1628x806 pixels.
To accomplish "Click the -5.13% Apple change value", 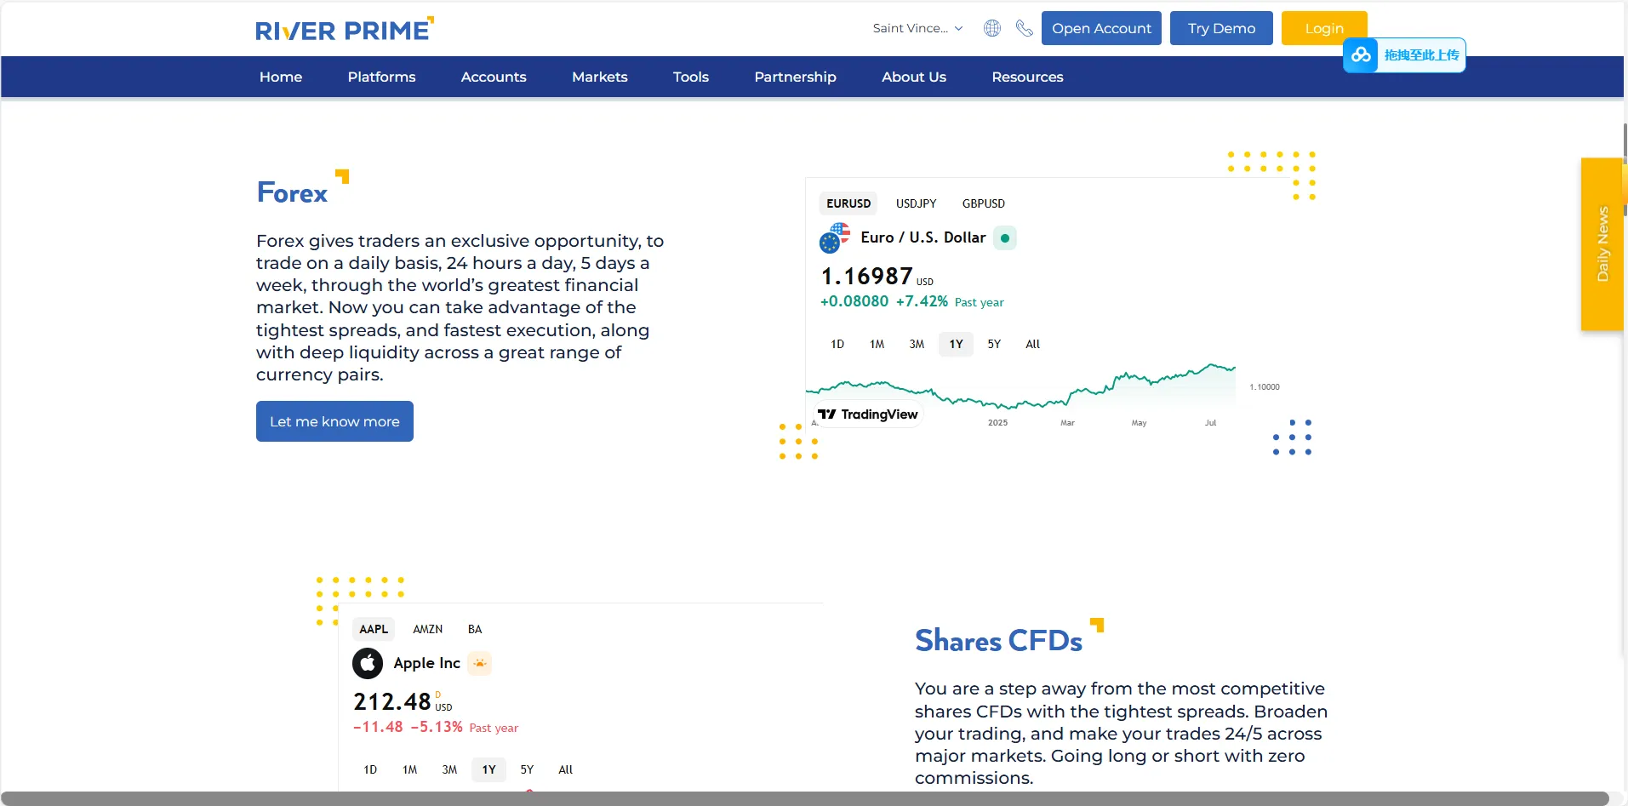I will click(x=437, y=727).
